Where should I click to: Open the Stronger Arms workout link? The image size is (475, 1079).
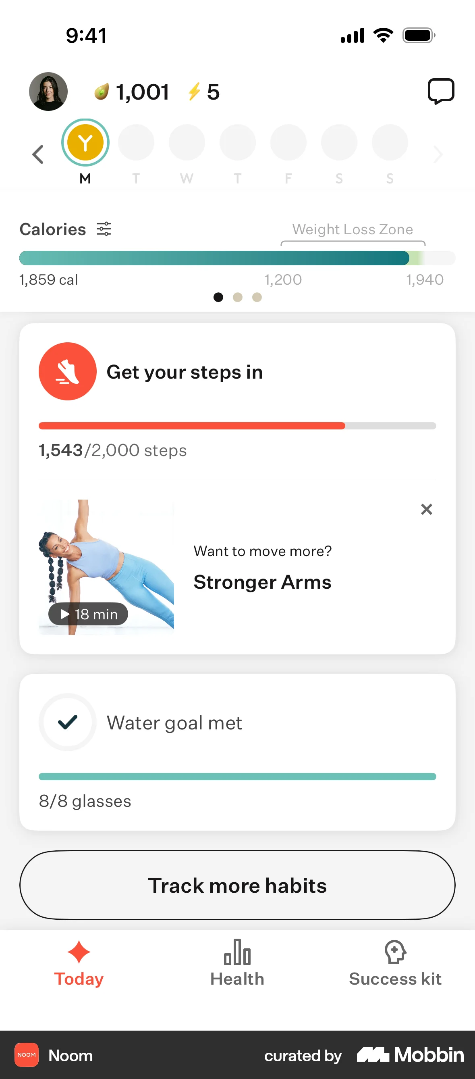pyautogui.click(x=262, y=582)
